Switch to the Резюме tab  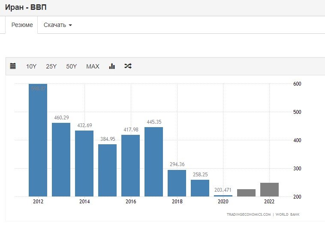[22, 25]
